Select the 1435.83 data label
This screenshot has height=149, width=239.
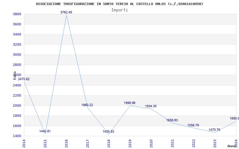(108, 131)
